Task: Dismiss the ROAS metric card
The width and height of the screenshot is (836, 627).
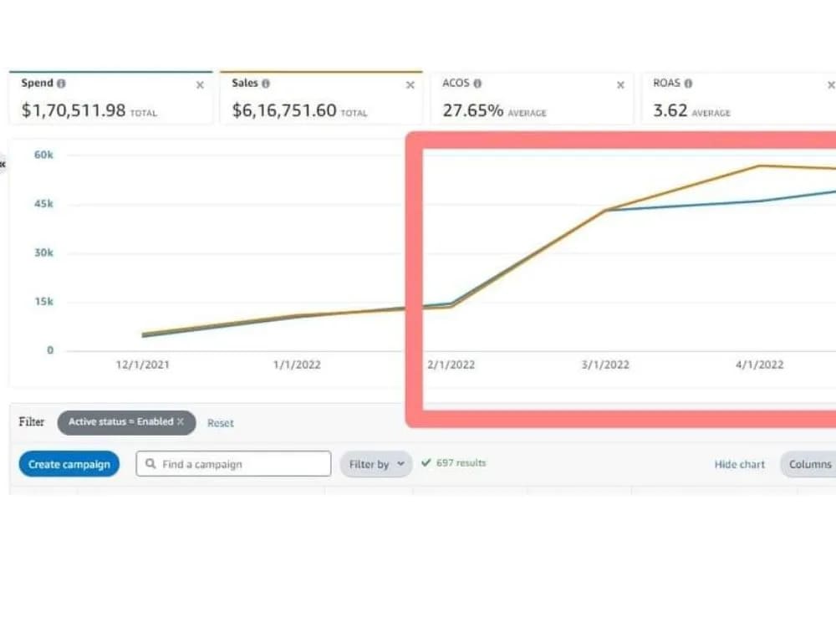Action: [831, 84]
